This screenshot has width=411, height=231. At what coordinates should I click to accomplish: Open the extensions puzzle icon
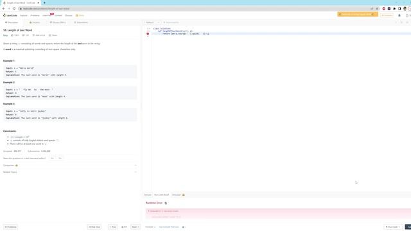(x=394, y=8)
